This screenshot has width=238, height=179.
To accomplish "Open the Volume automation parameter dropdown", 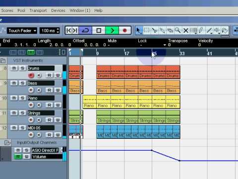I will (47, 157).
